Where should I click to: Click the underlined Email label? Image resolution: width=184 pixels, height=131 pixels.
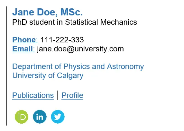[23, 49]
